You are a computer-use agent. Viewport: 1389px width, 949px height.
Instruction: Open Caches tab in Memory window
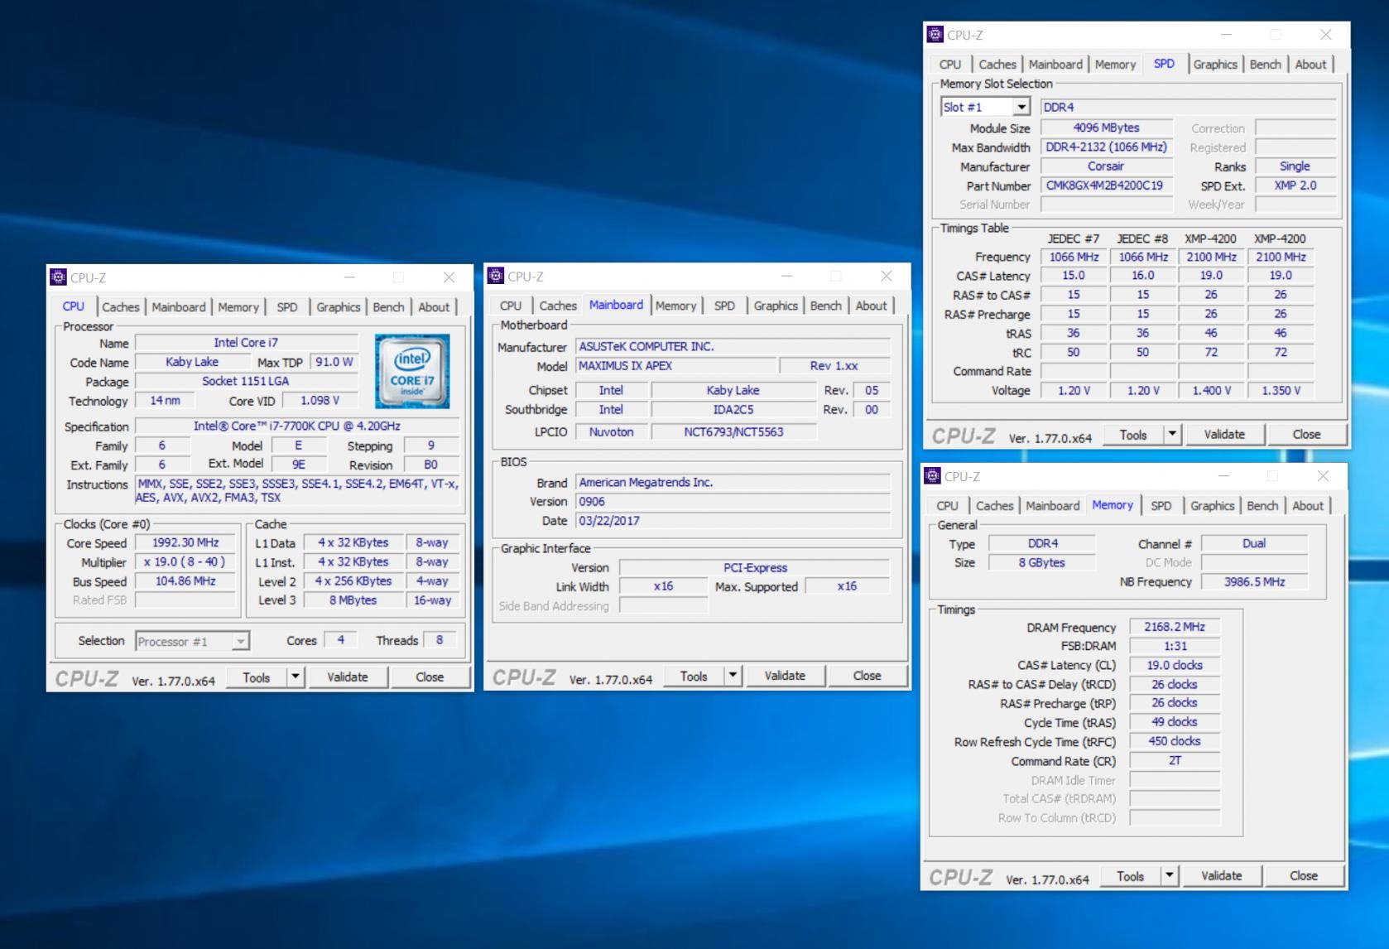point(994,505)
